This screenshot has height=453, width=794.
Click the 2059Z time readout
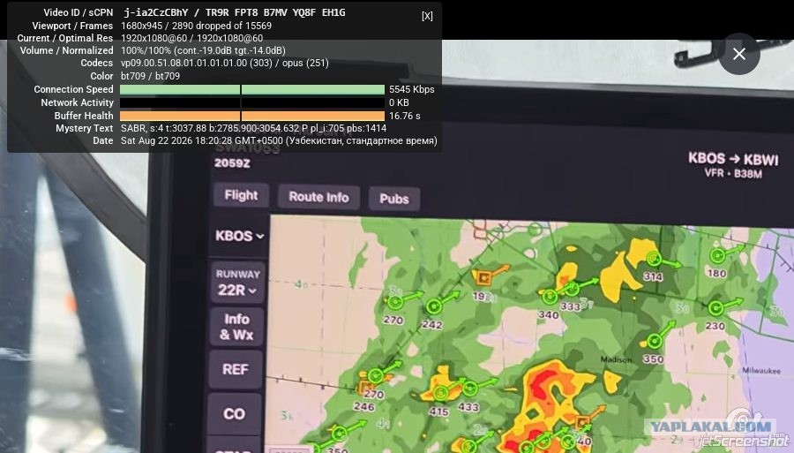pyautogui.click(x=232, y=163)
